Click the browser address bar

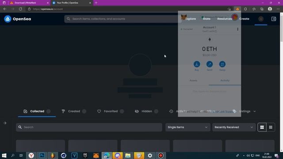126,9
